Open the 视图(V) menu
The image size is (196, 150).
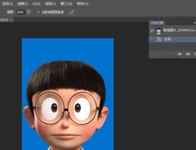(50, 4)
